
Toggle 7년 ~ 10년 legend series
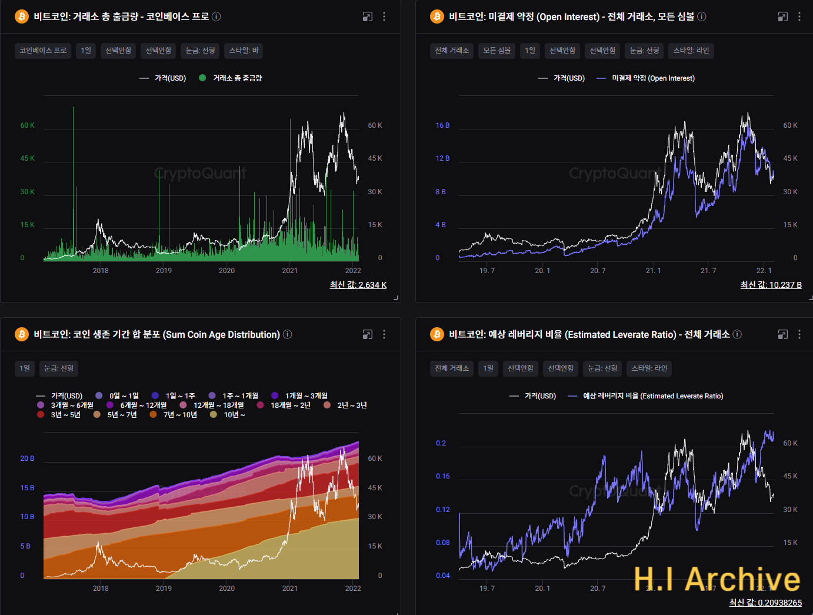click(x=174, y=415)
